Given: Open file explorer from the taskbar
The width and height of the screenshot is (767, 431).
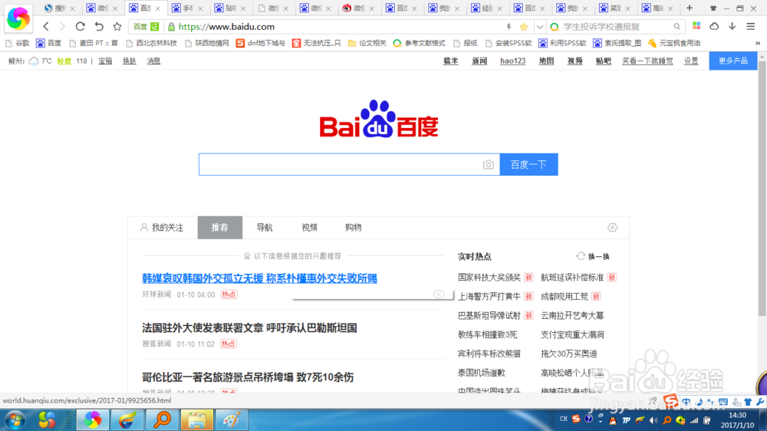Looking at the screenshot, I should click(196, 420).
